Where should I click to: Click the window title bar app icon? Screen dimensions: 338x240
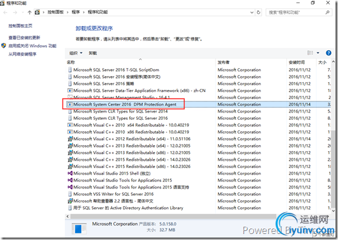click(2, 3)
